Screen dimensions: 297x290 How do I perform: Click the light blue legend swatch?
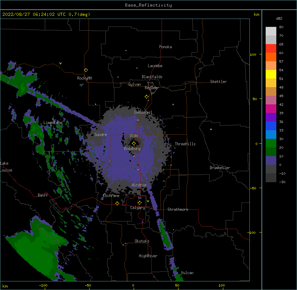point(271,134)
